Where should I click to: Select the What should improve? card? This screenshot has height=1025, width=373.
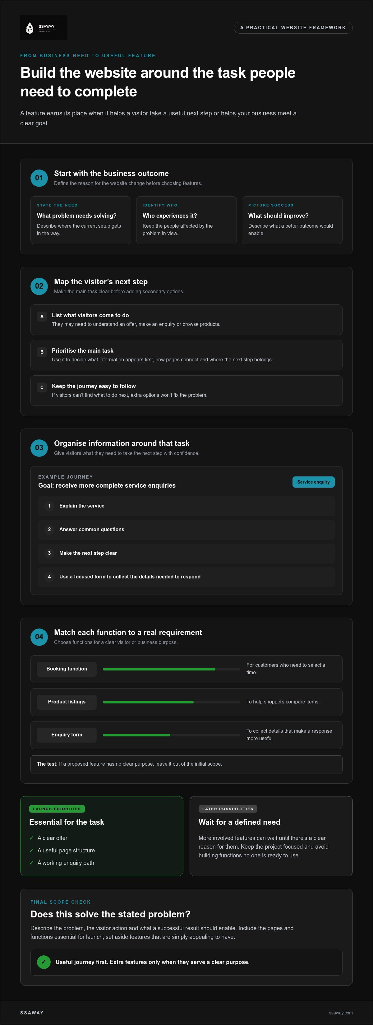coord(292,220)
